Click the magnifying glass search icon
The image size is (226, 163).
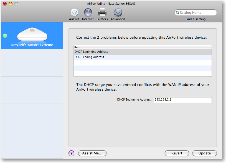(178, 12)
